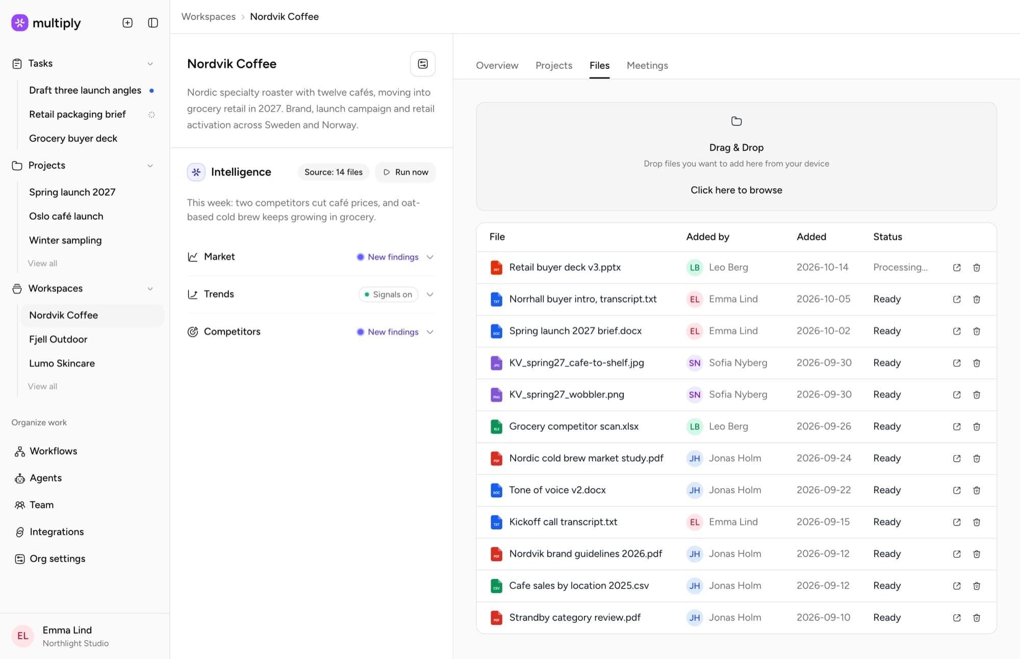Delete Retail buyer deck v3.pptx with trash icon
1020x659 pixels.
pyautogui.click(x=977, y=268)
